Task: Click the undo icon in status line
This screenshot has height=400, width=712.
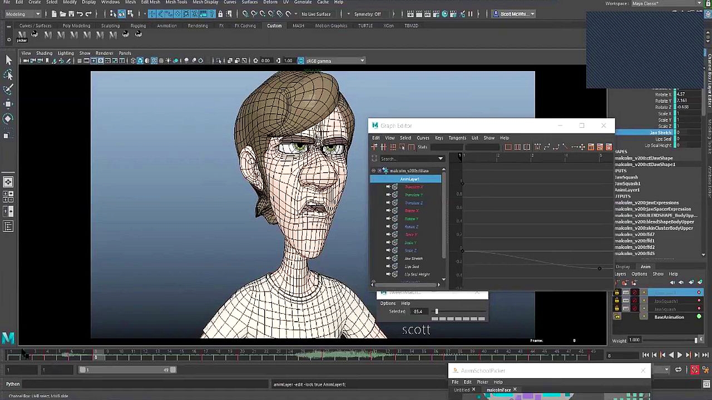Action: tap(80, 14)
